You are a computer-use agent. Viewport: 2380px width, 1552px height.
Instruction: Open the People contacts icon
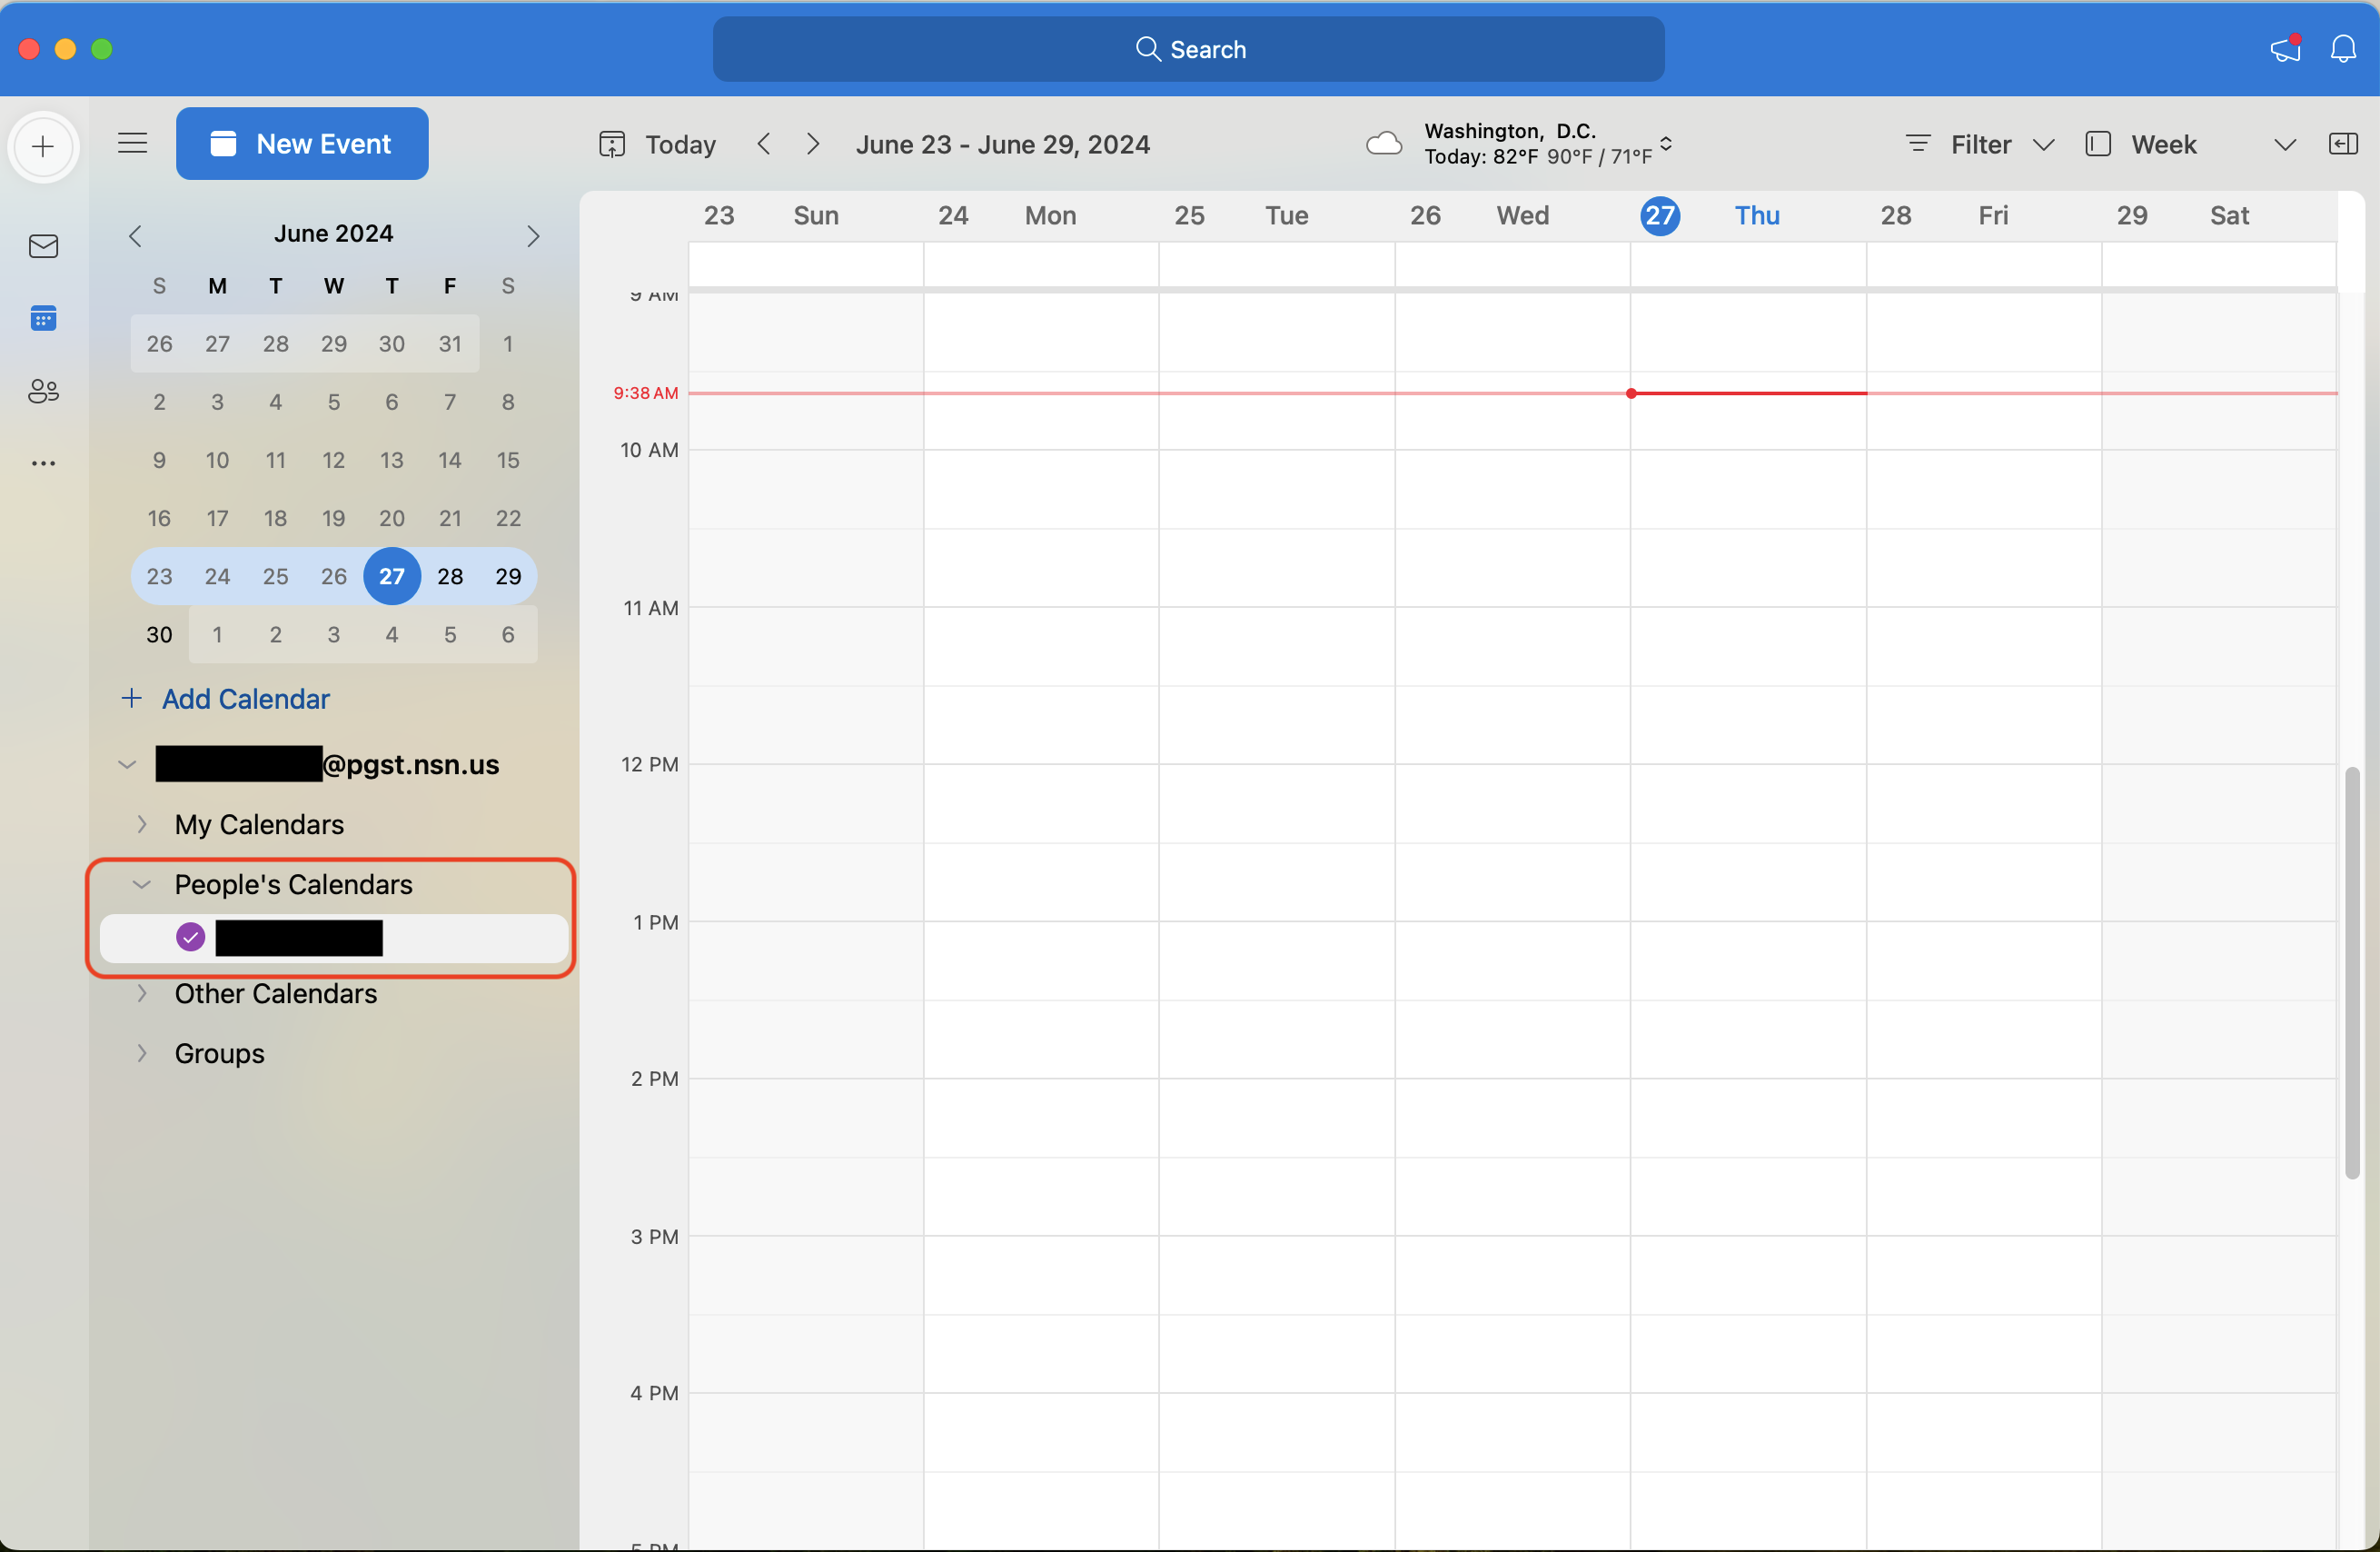click(x=43, y=391)
